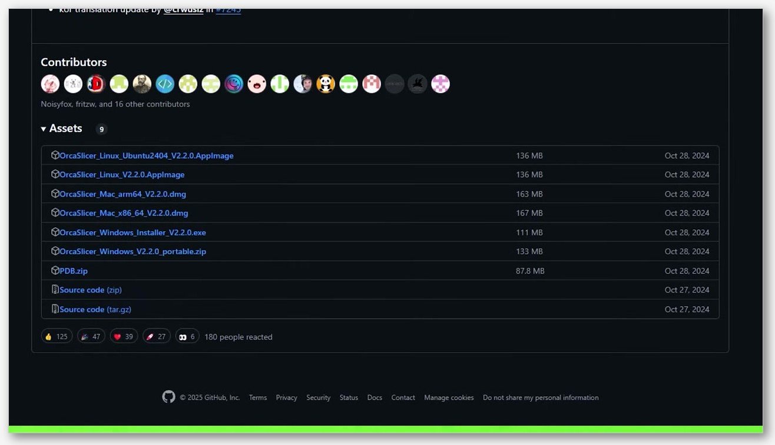This screenshot has width=775, height=445.
Task: Click Do not share my personal information
Action: 541,397
